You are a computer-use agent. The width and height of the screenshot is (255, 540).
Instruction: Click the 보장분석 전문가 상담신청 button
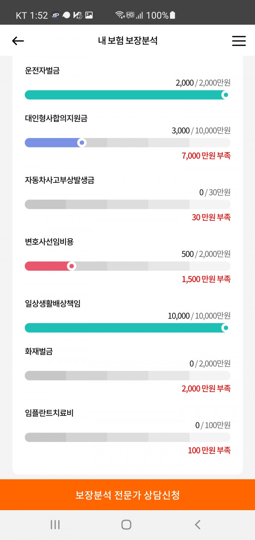click(127, 495)
